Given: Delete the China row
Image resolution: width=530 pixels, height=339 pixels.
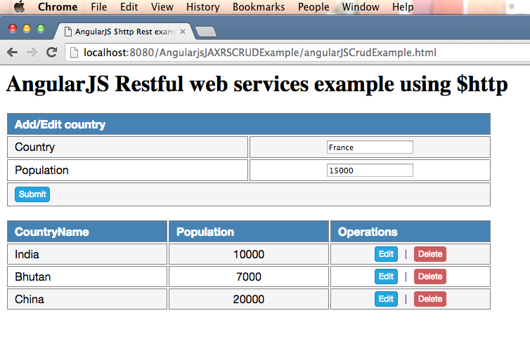Looking at the screenshot, I should click(430, 299).
